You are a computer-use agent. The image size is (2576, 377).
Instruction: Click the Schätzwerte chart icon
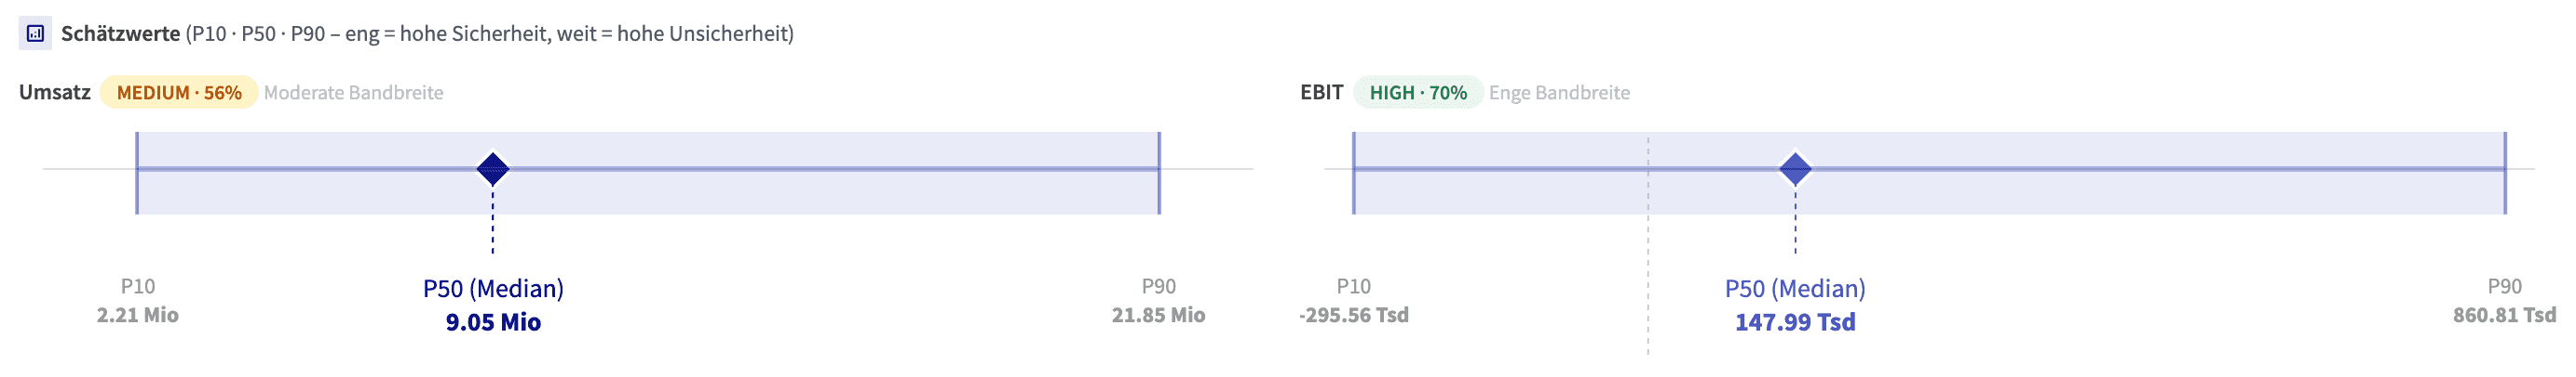pyautogui.click(x=35, y=32)
